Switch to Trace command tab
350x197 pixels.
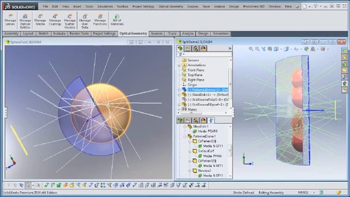point(172,33)
